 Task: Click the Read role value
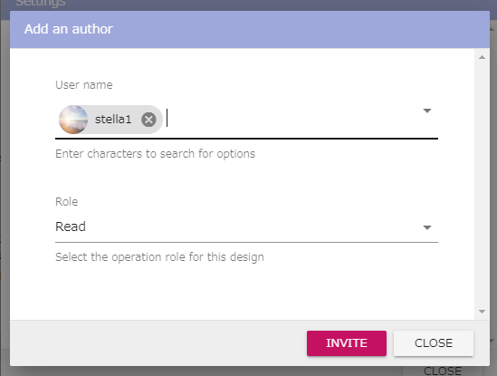[x=71, y=227]
